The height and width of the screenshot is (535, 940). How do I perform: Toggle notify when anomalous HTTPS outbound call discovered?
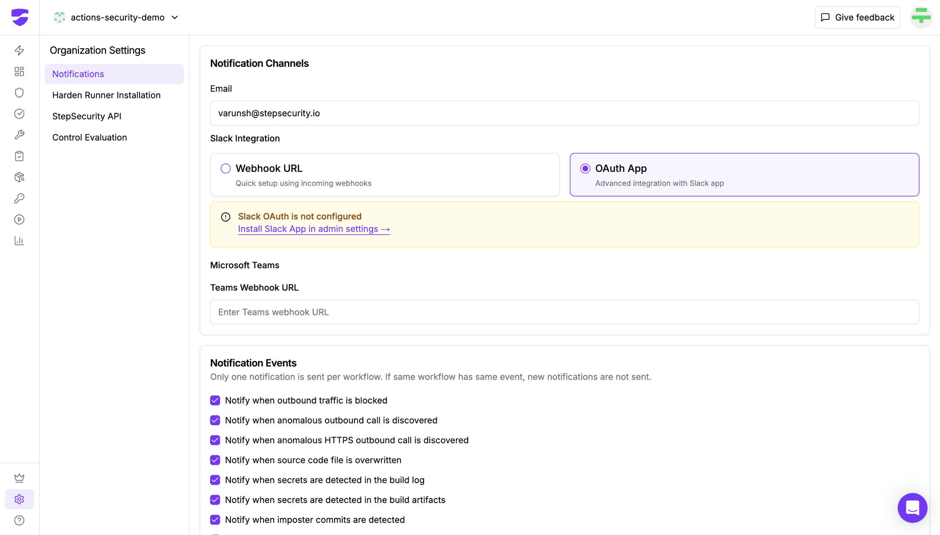tap(215, 440)
